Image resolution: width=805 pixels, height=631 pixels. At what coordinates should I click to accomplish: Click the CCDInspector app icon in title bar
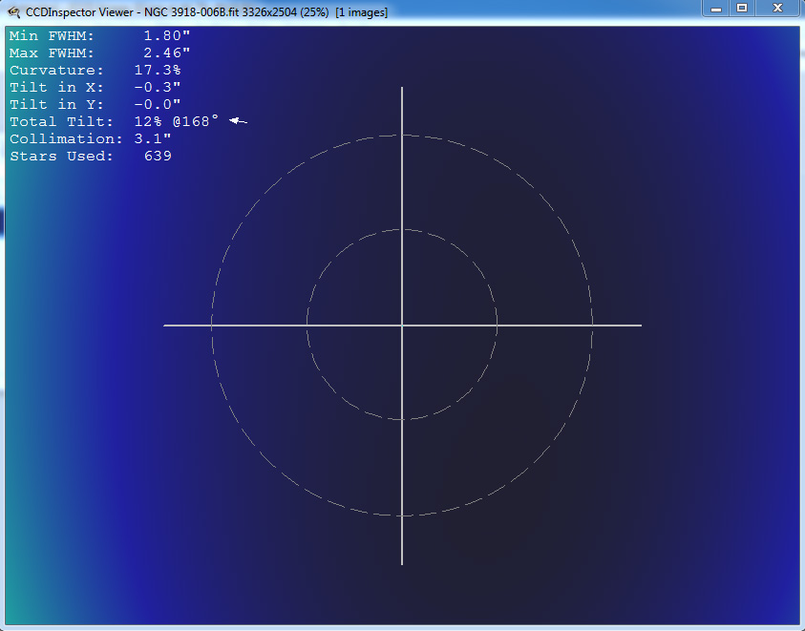13,11
